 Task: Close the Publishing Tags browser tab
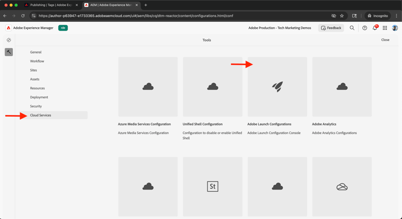[77, 5]
